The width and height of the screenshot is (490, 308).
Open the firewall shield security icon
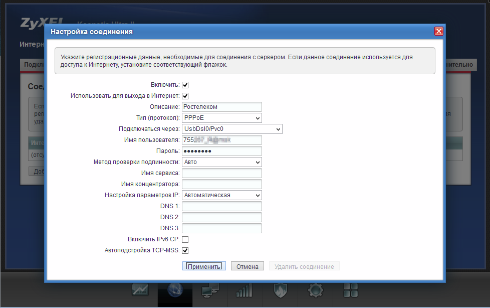pos(281,289)
